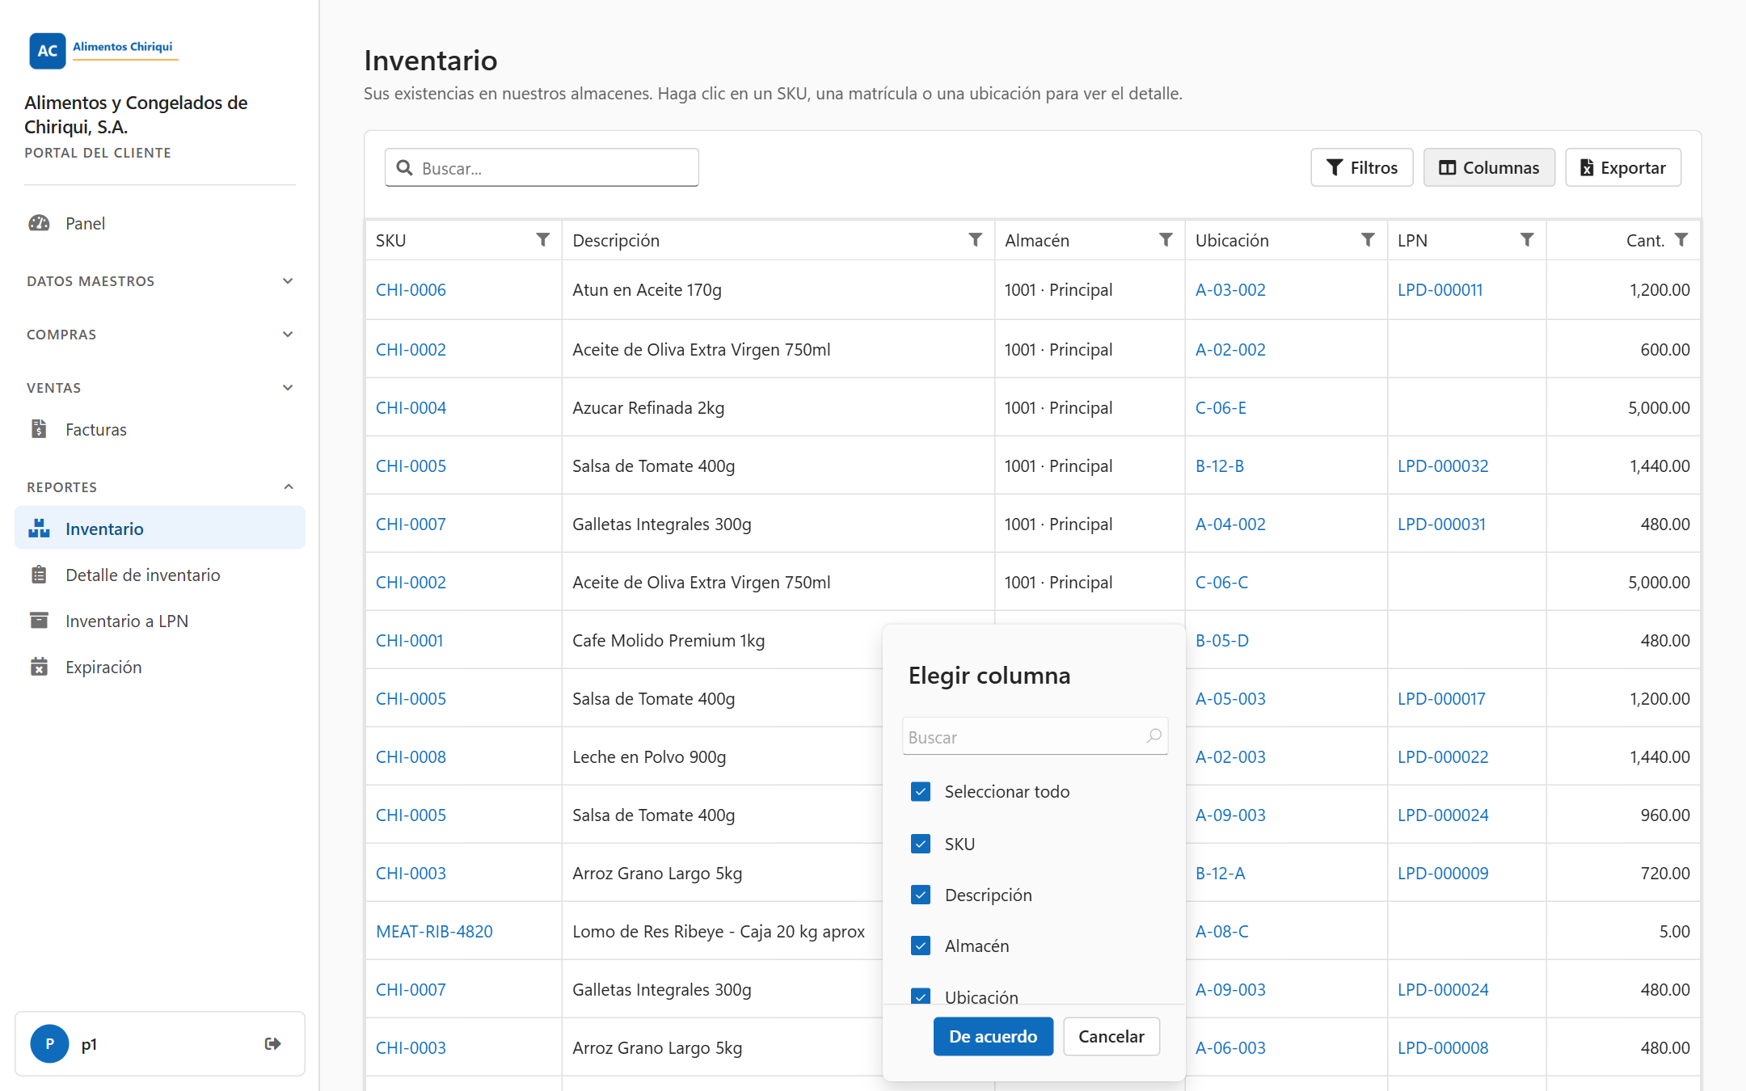Confirm with the De acuerdo button
This screenshot has width=1746, height=1091.
(x=993, y=1036)
